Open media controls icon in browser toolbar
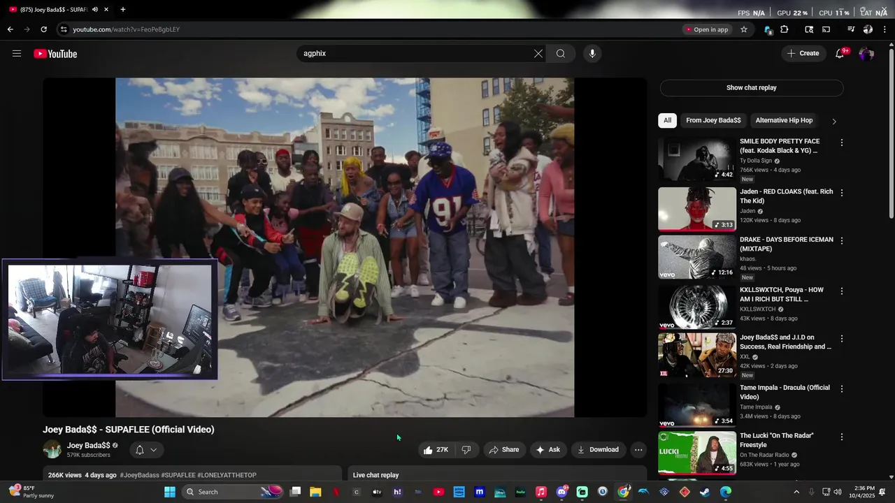This screenshot has height=503, width=895. pos(851,29)
